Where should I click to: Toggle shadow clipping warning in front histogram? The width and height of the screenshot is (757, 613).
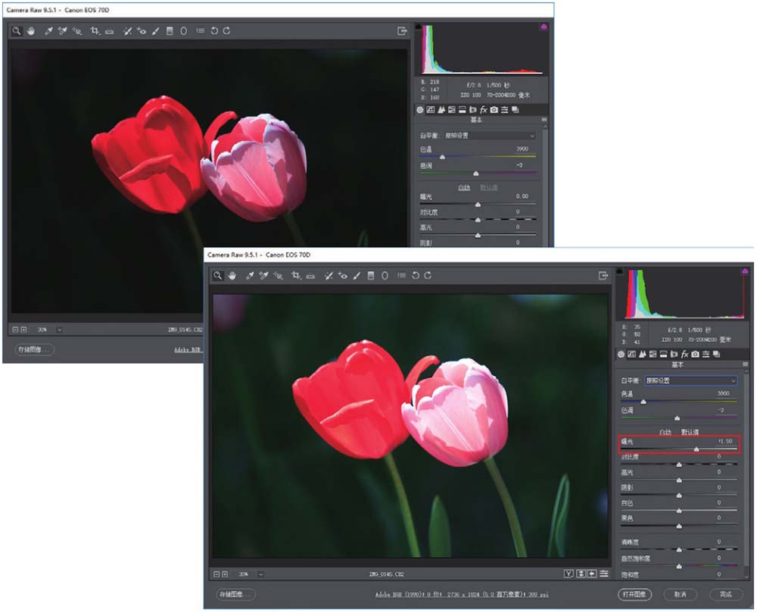[621, 271]
